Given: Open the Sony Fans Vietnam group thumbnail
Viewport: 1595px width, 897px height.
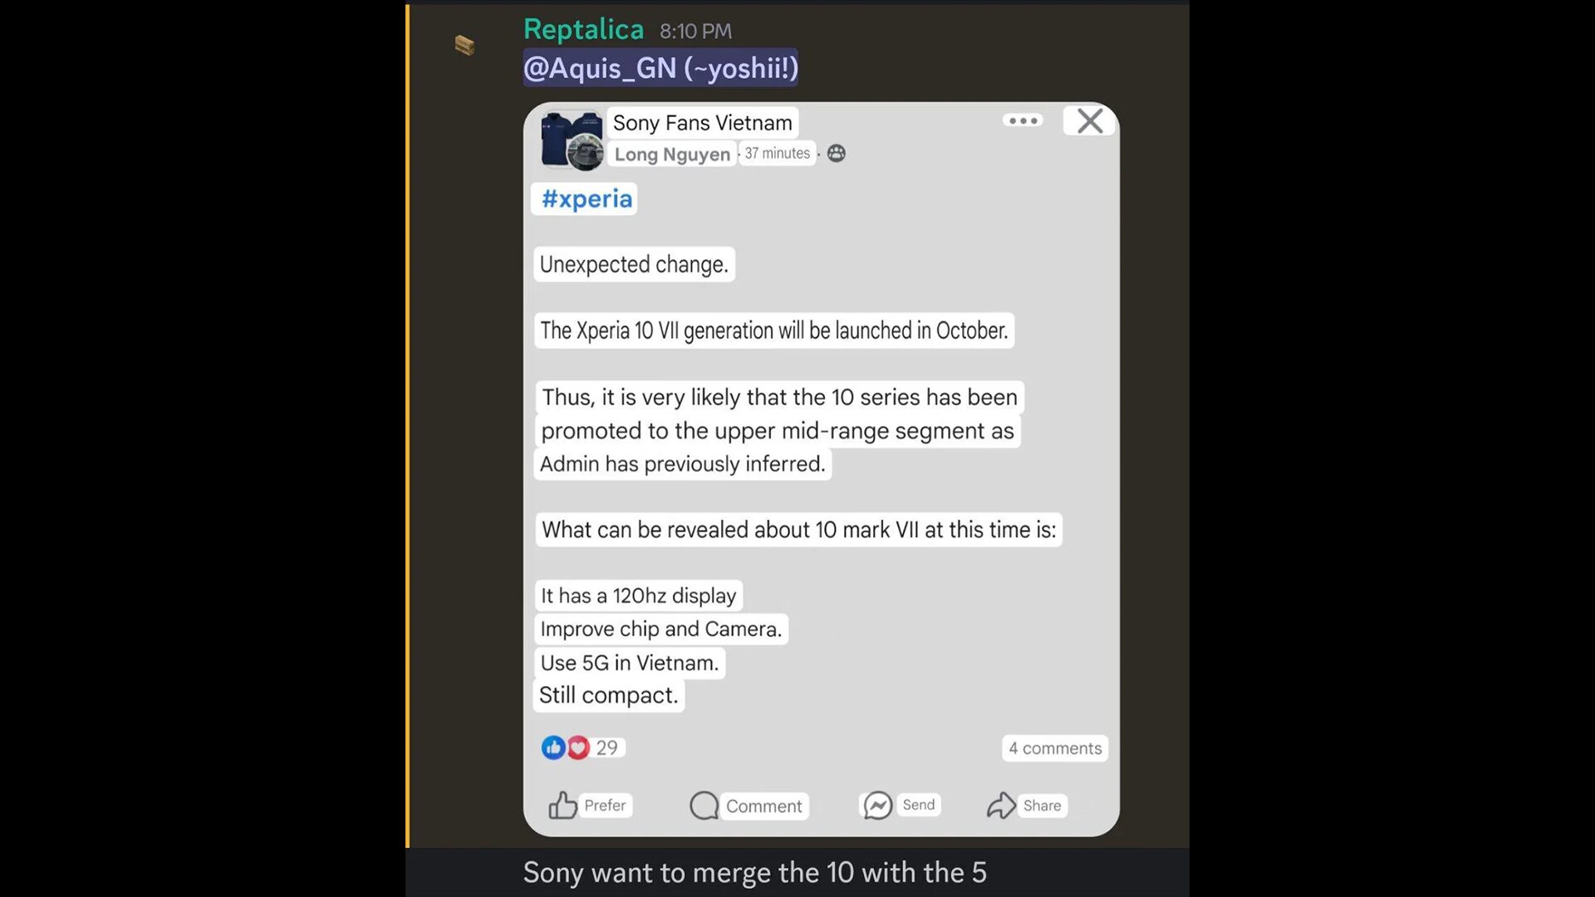Looking at the screenshot, I should point(572,140).
